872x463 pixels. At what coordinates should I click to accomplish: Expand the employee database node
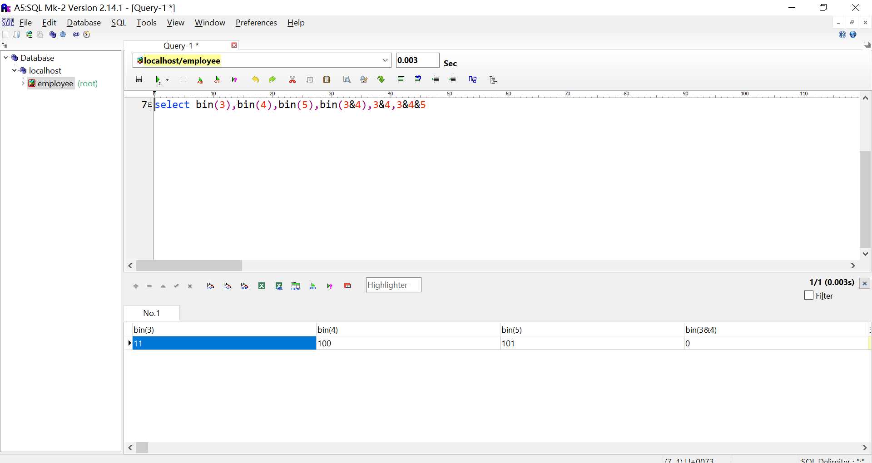[23, 83]
